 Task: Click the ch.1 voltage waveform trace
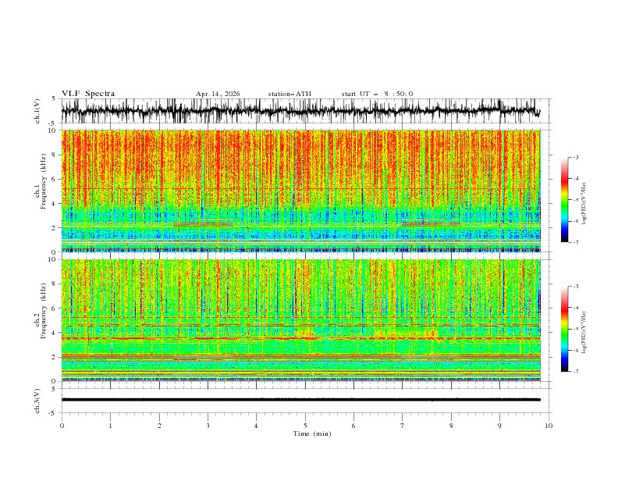click(300, 111)
